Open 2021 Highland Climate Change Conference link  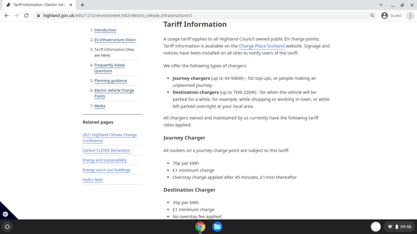[x=110, y=138]
